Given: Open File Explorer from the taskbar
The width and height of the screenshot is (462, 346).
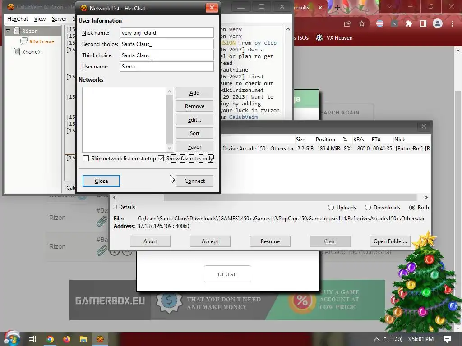Looking at the screenshot, I should [83, 339].
